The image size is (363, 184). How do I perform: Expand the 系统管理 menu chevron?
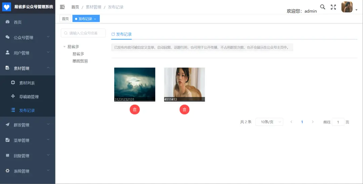coord(48,170)
